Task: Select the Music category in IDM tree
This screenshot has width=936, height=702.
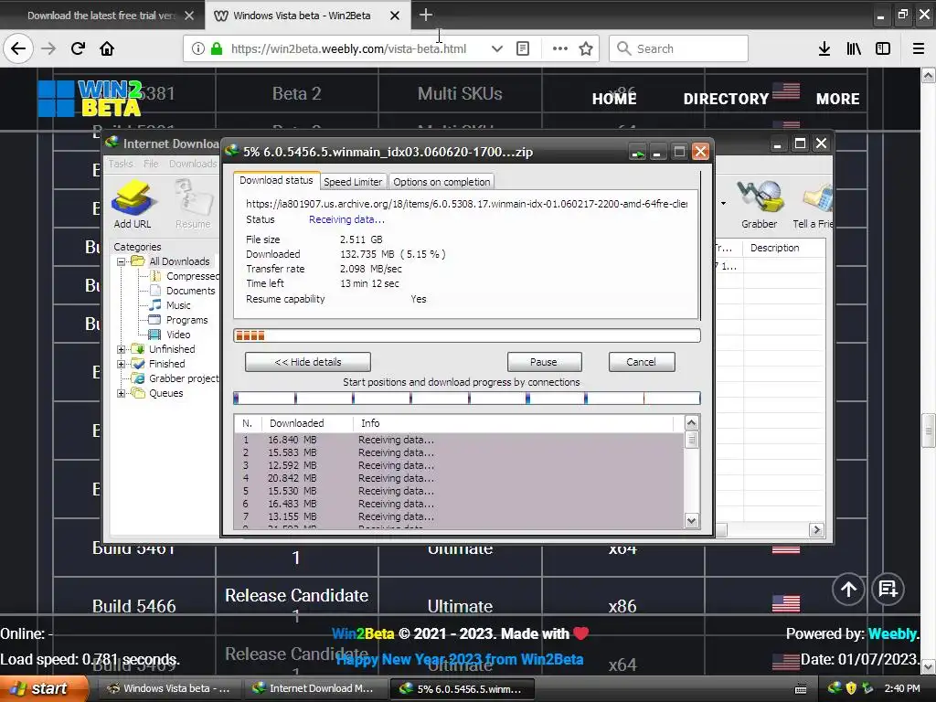Action: (178, 305)
